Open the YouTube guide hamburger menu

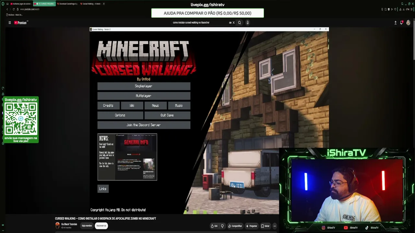click(10, 23)
